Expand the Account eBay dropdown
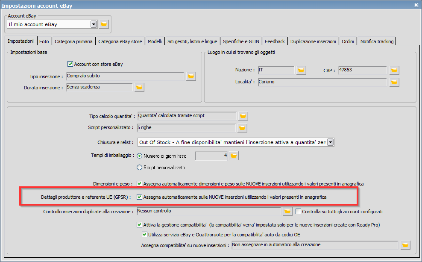The image size is (422, 262). pos(94,24)
